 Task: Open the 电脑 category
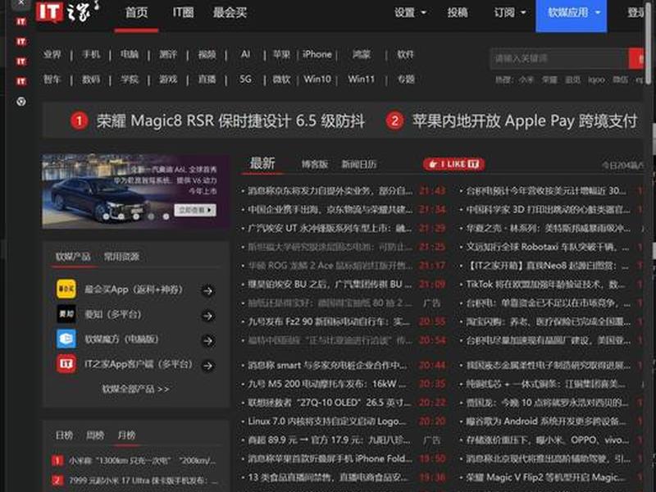[130, 54]
